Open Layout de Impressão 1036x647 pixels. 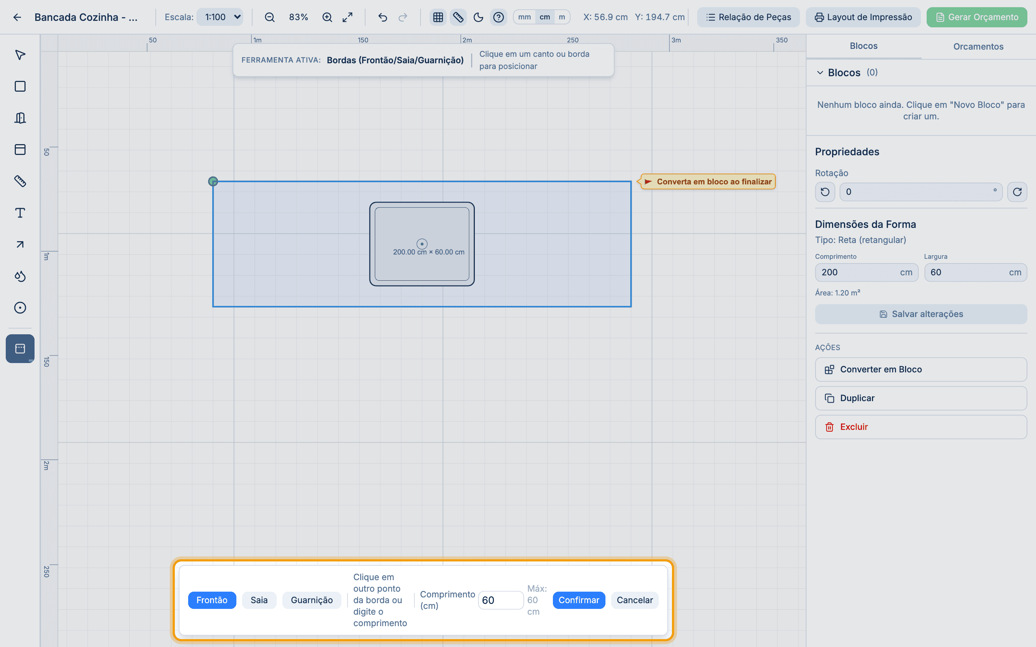pyautogui.click(x=863, y=17)
